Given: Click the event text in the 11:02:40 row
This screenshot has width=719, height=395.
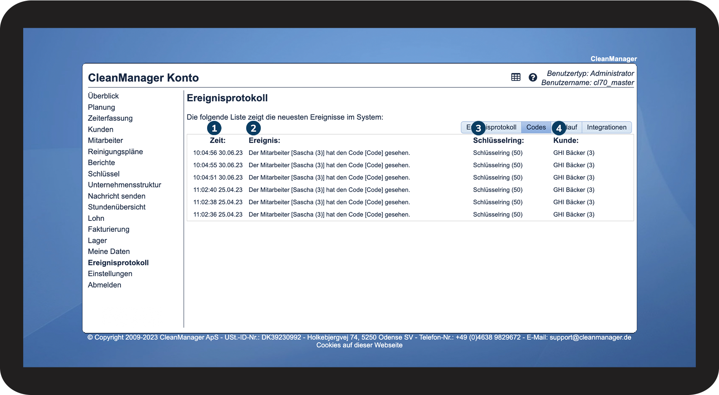Looking at the screenshot, I should point(329,190).
